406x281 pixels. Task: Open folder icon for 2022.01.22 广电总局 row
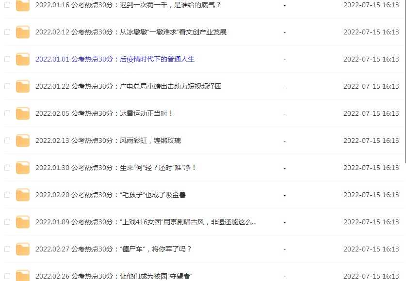23,86
